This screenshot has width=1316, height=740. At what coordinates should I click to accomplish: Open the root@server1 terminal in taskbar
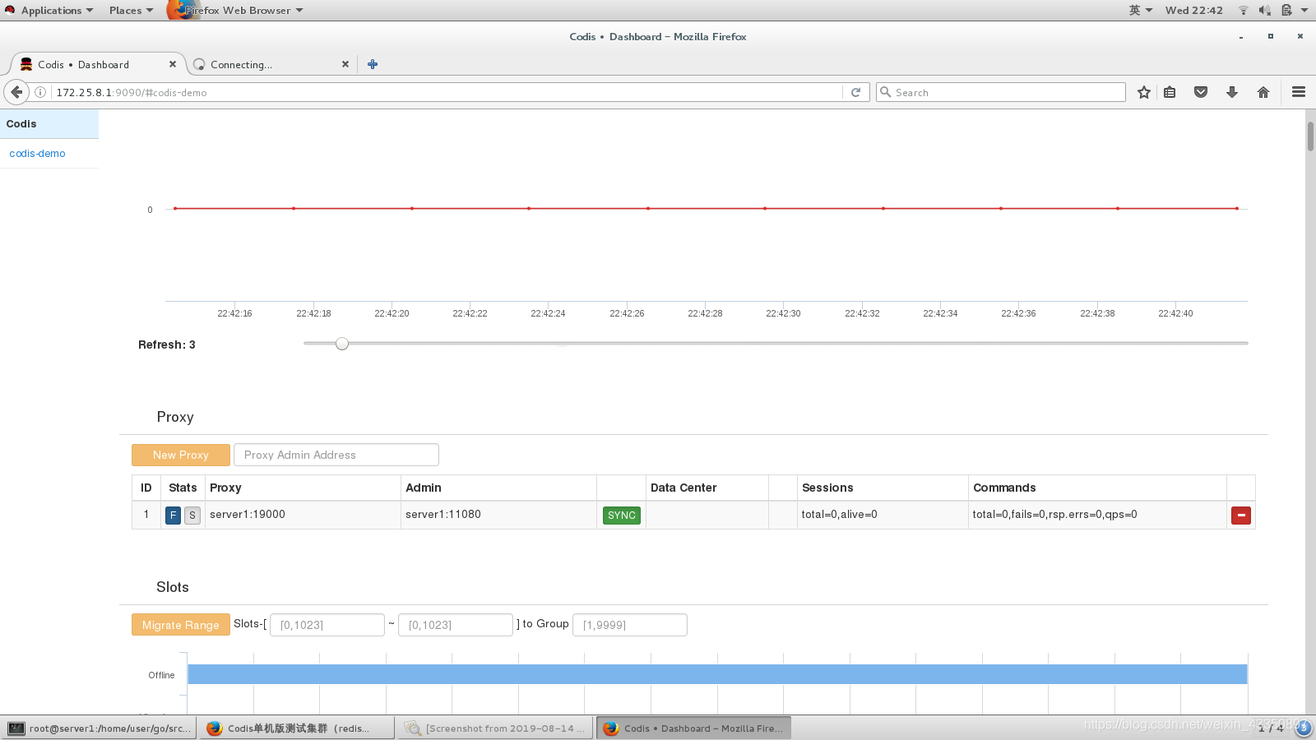point(99,728)
